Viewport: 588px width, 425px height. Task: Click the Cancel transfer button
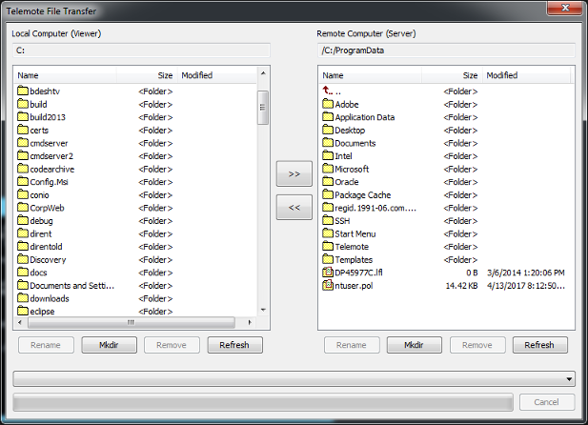click(547, 402)
